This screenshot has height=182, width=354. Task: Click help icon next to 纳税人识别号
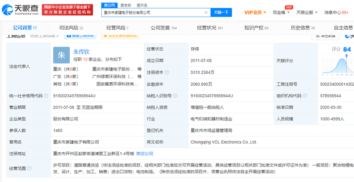click(x=175, y=96)
